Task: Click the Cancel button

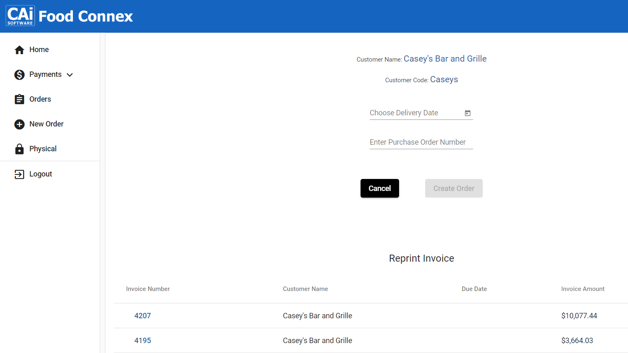Action: pyautogui.click(x=380, y=188)
